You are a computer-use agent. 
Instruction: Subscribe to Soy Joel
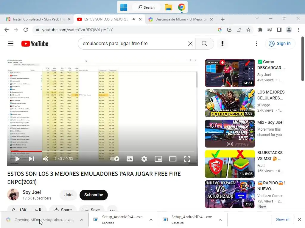coord(94,195)
